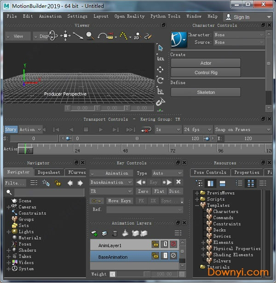Select the scale tool in side toolbar
Viewport: 276px width, 283px height.
click(161, 91)
